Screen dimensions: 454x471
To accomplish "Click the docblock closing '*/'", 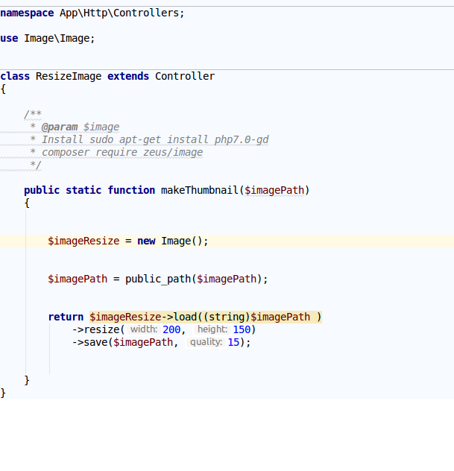I will 36,165.
